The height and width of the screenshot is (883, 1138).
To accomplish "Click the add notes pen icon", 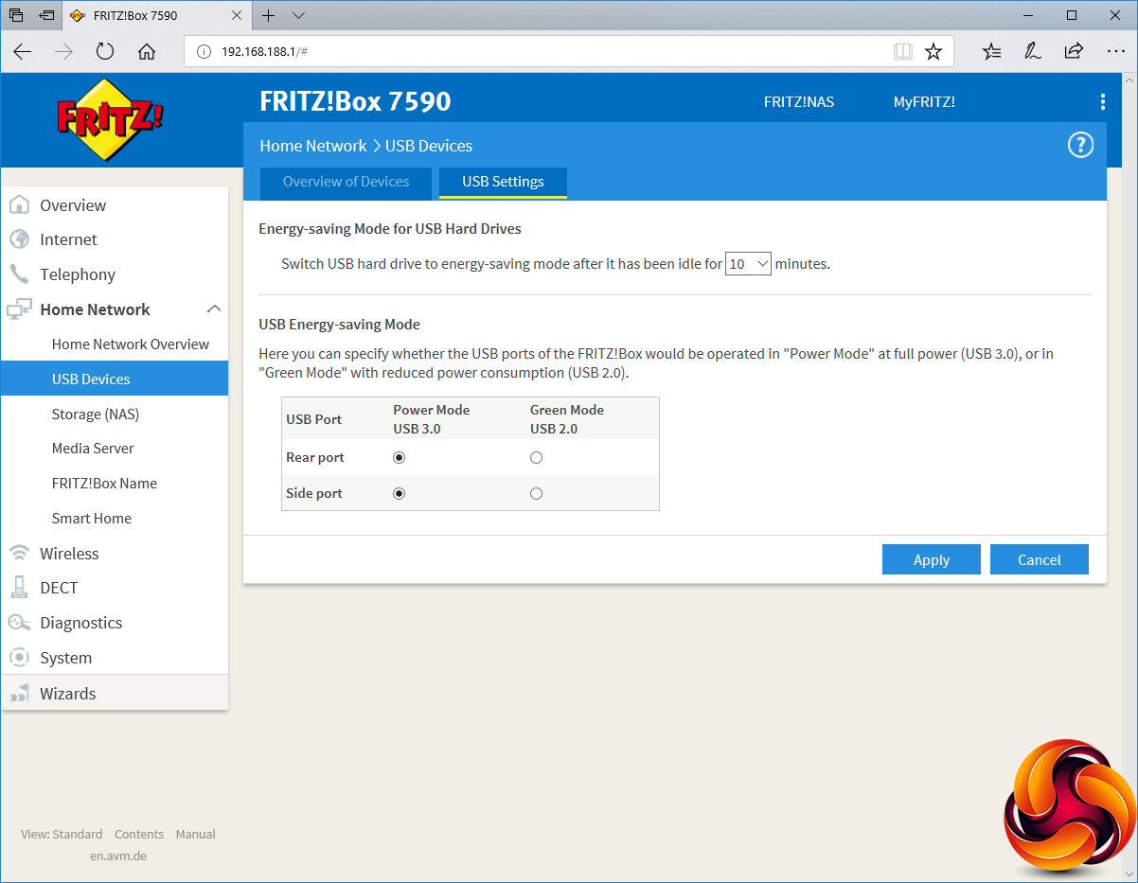I will click(1033, 51).
